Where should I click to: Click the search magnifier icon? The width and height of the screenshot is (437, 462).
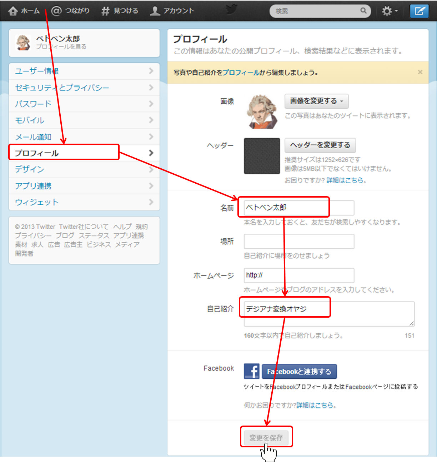[363, 11]
